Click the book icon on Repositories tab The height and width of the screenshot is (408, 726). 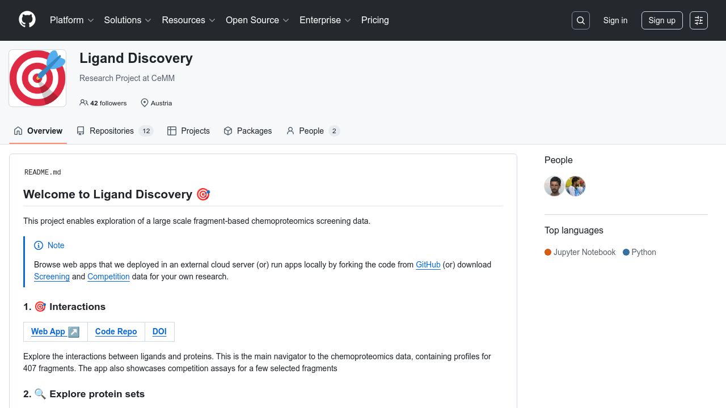pos(80,131)
